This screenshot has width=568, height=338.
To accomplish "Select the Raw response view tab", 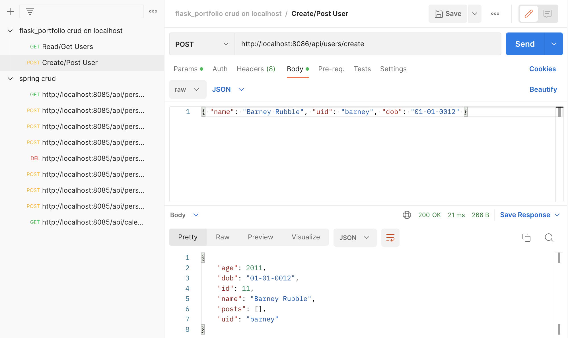I will [222, 237].
